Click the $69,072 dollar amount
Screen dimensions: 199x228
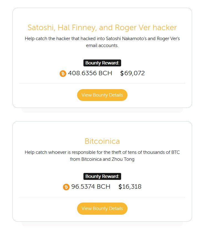click(x=132, y=73)
